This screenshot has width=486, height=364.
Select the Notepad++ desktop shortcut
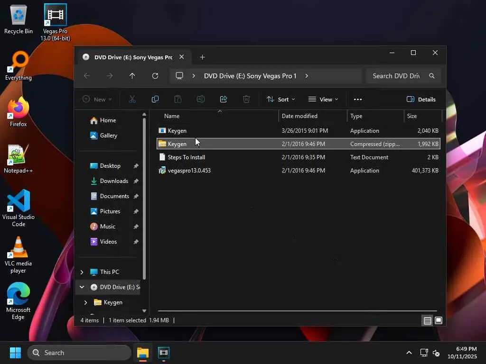coord(19,158)
